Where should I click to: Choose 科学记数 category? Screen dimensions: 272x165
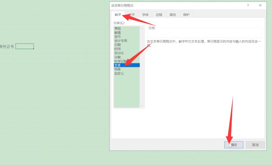(127, 61)
